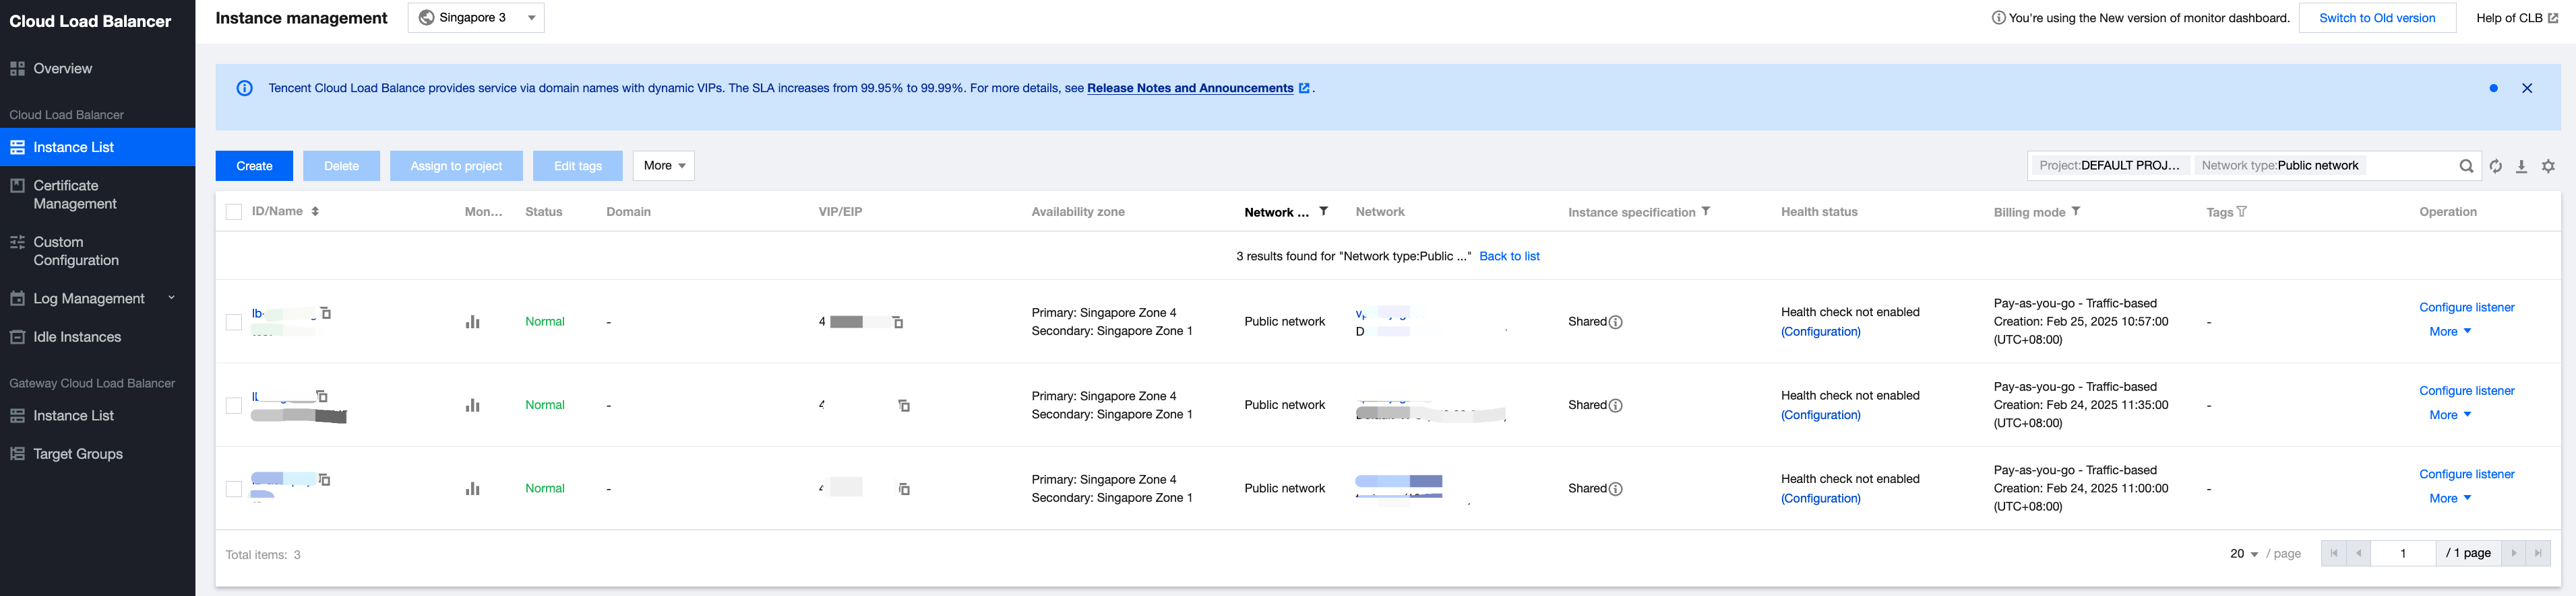The image size is (2576, 596).
Task: Select all instances with header checkbox
Action: (234, 212)
